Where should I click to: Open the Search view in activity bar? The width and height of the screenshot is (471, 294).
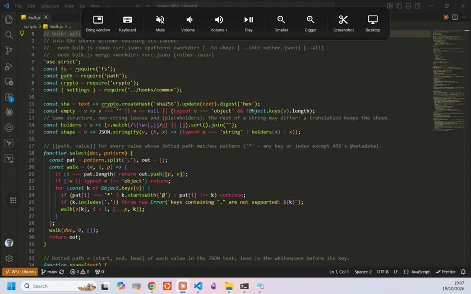(9, 35)
